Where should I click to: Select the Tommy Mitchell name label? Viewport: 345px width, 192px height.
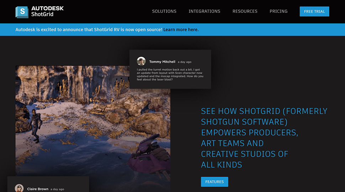tap(162, 62)
